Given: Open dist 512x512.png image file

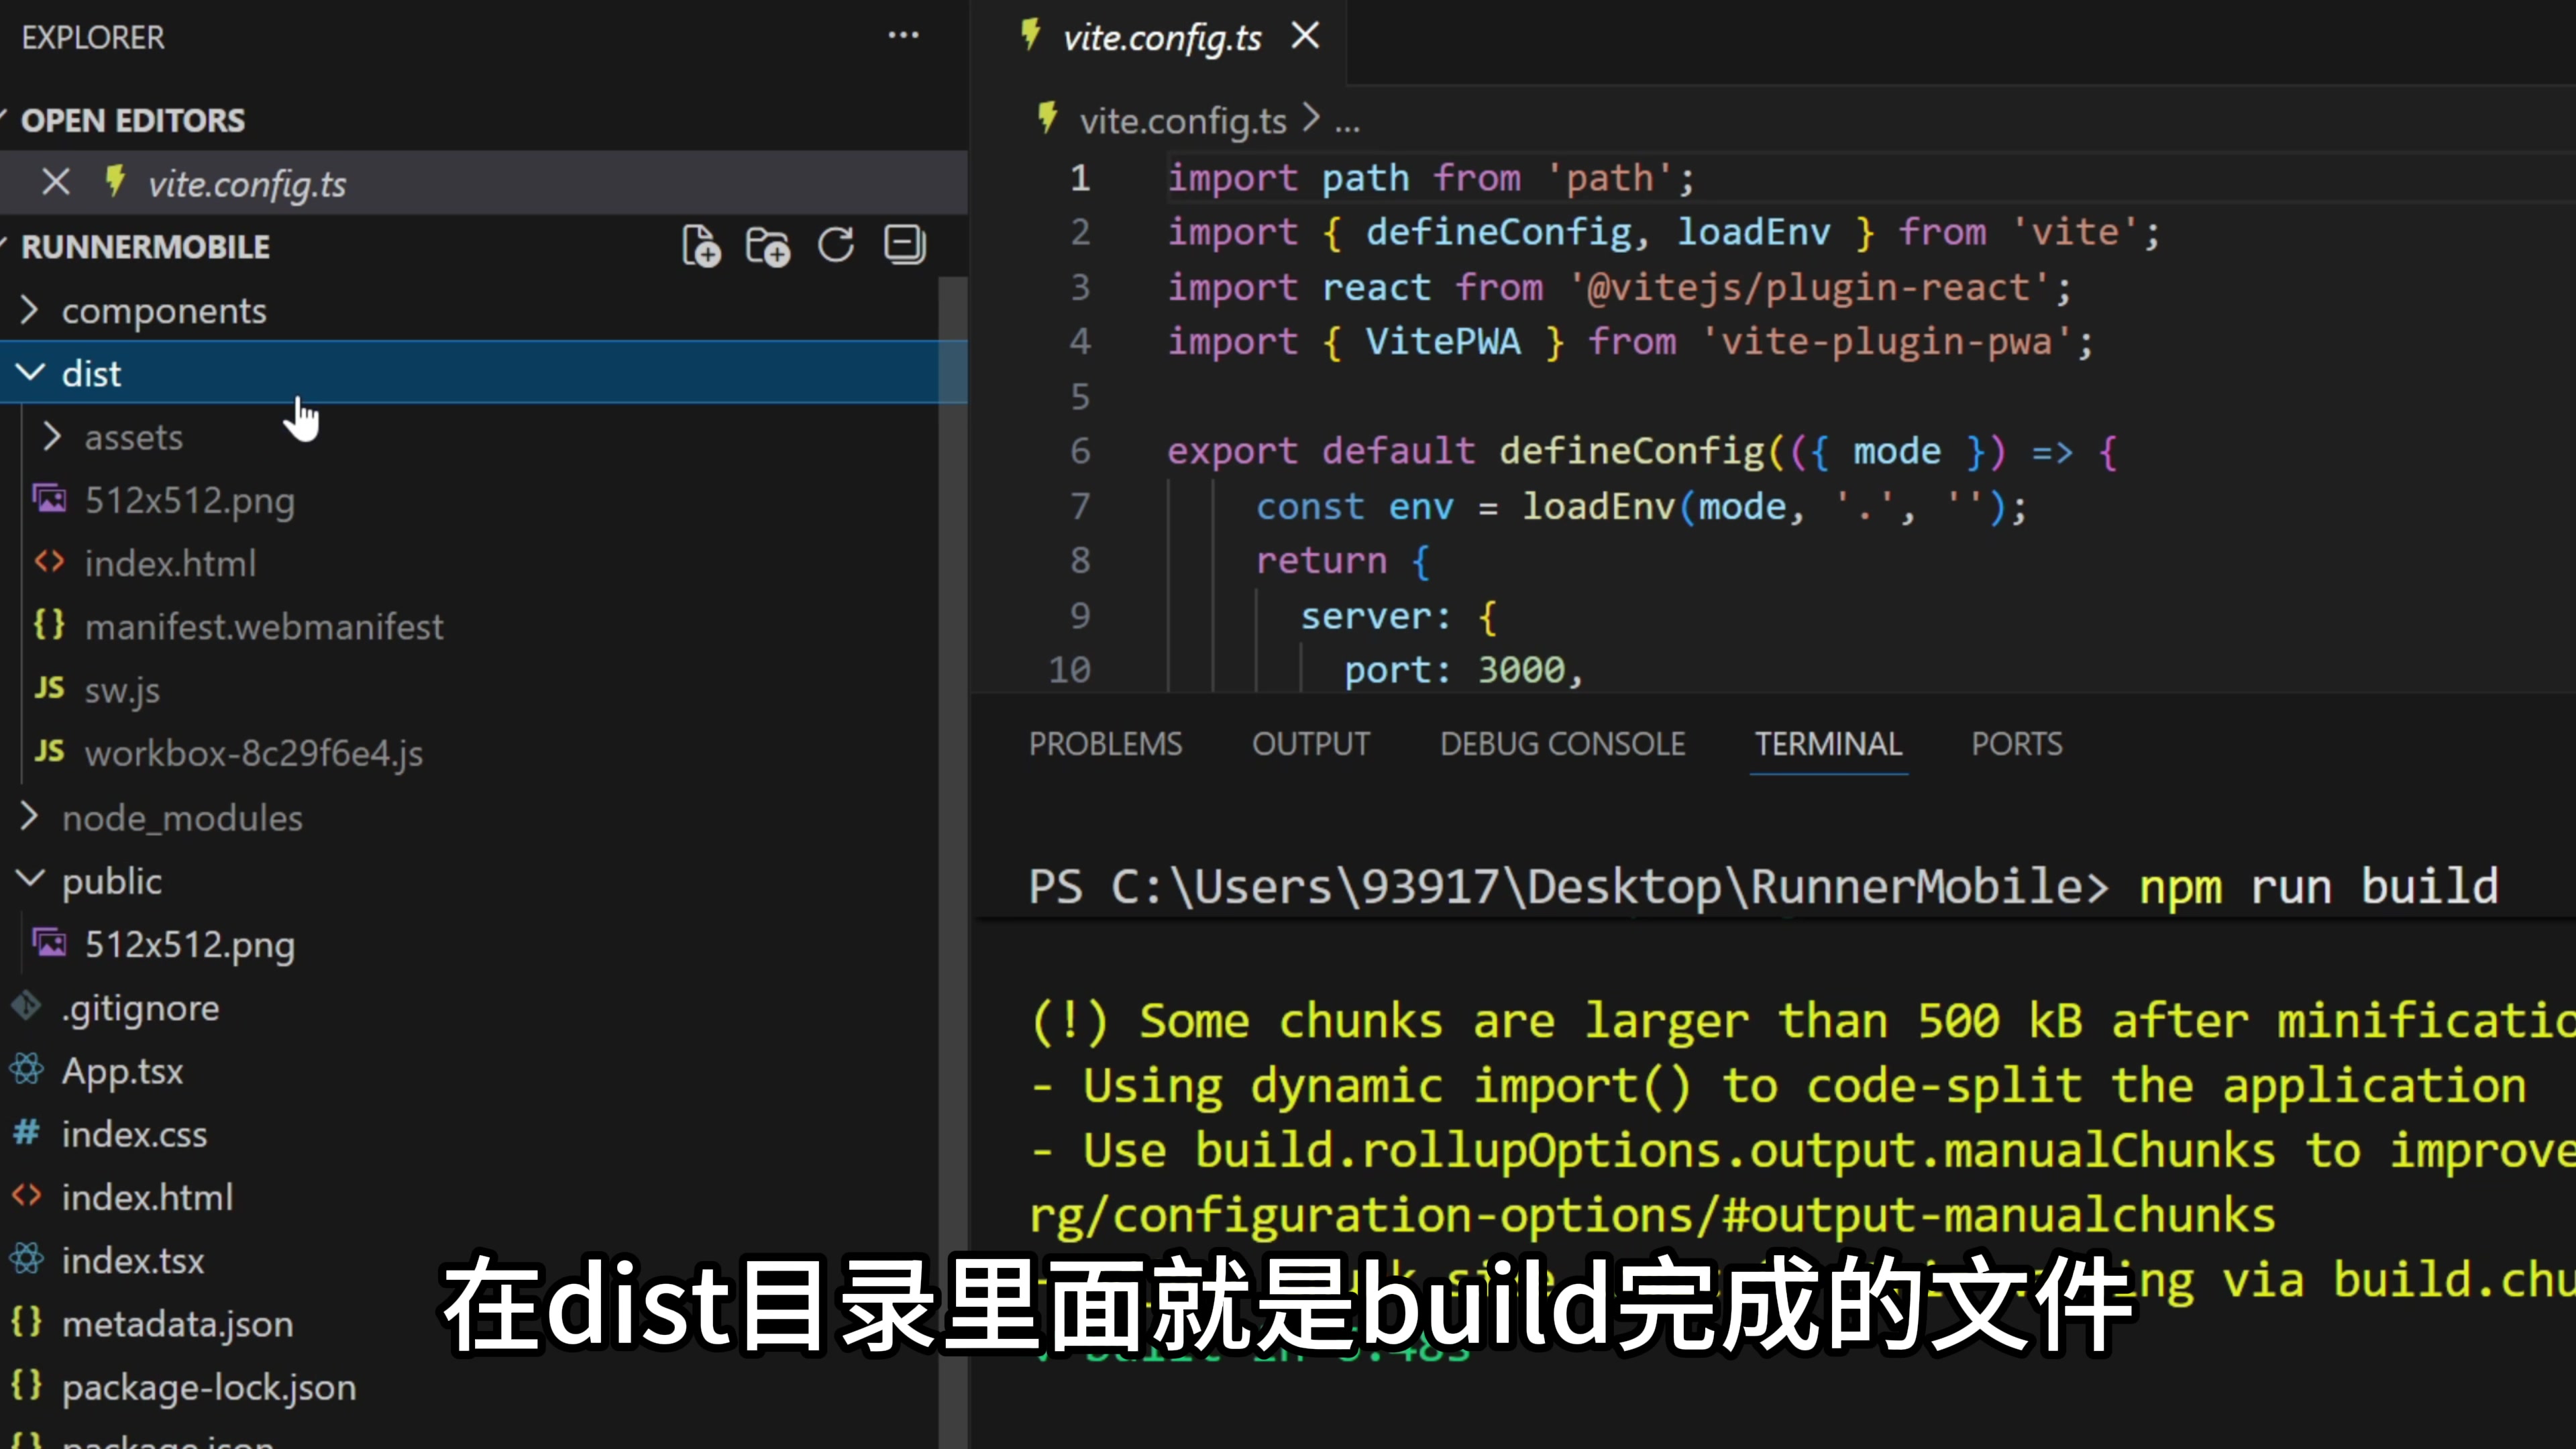Looking at the screenshot, I should [189, 500].
